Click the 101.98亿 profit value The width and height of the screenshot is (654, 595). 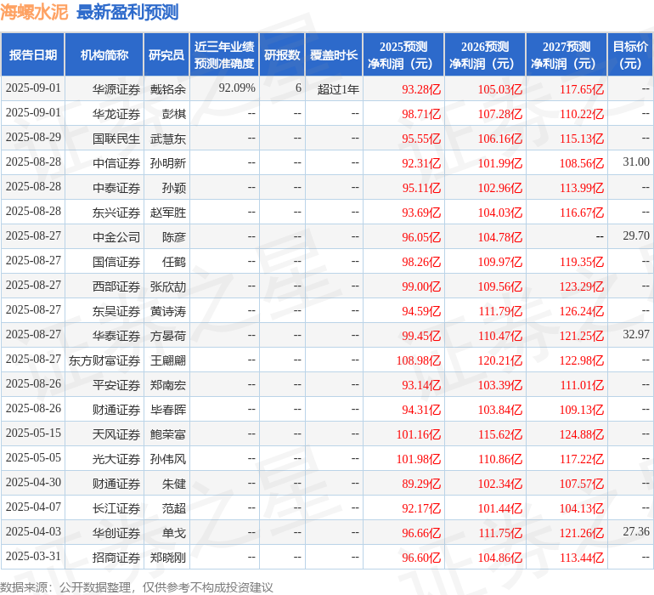pyautogui.click(x=419, y=459)
